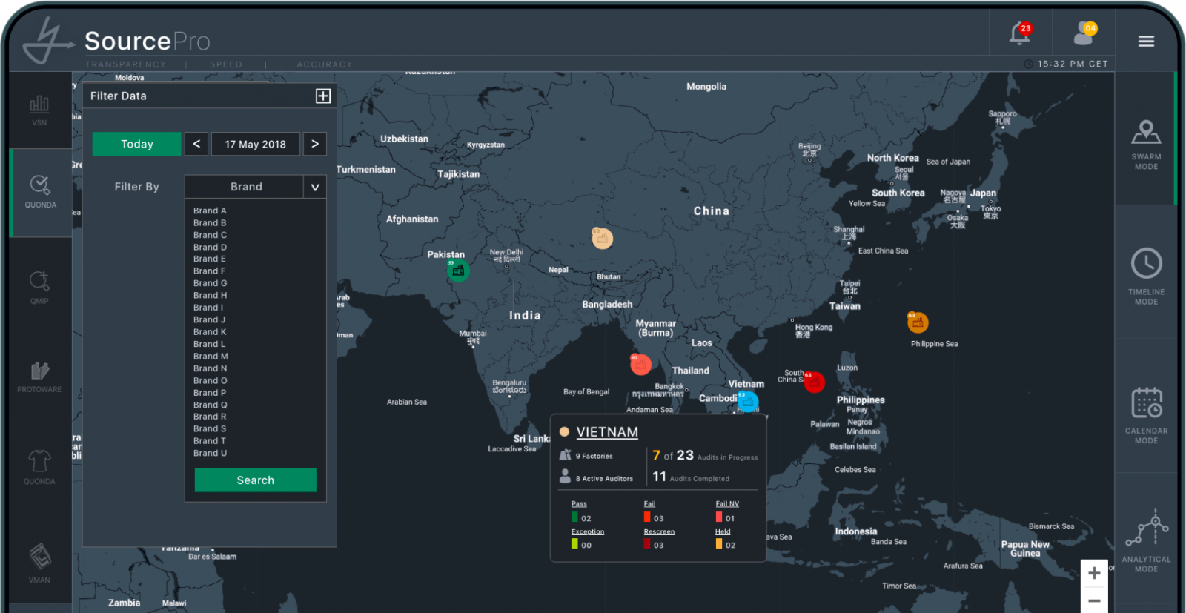The height and width of the screenshot is (613, 1186).
Task: Open Analytical Mode view
Action: pyautogui.click(x=1146, y=540)
